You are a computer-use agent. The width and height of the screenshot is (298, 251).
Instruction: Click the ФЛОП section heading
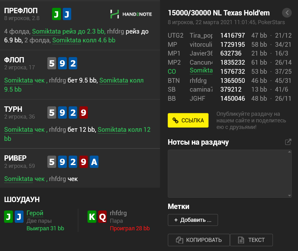(14, 60)
